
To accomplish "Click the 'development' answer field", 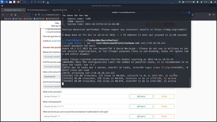I will tap(52, 77).
